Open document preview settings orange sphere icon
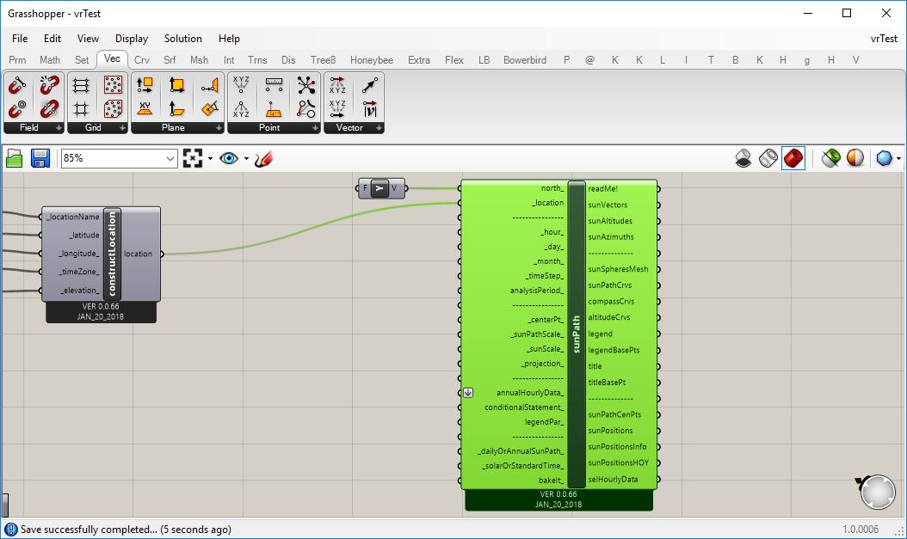 click(x=855, y=158)
